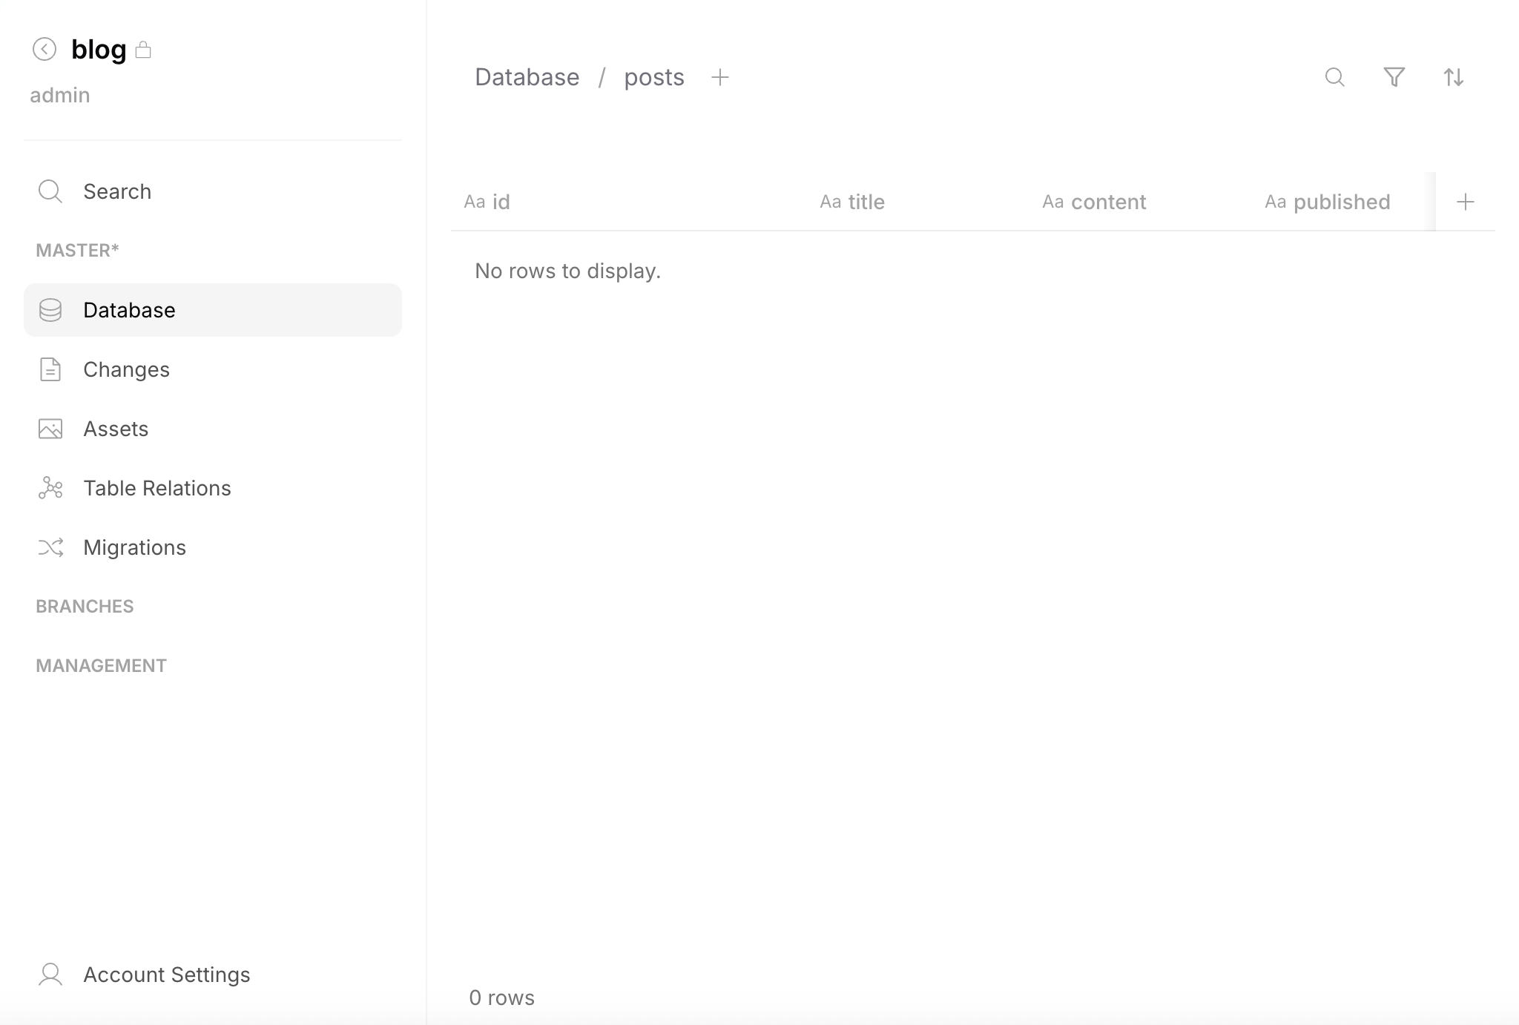Image resolution: width=1519 pixels, height=1025 pixels.
Task: Open the Changes panel
Action: pyautogui.click(x=126, y=369)
